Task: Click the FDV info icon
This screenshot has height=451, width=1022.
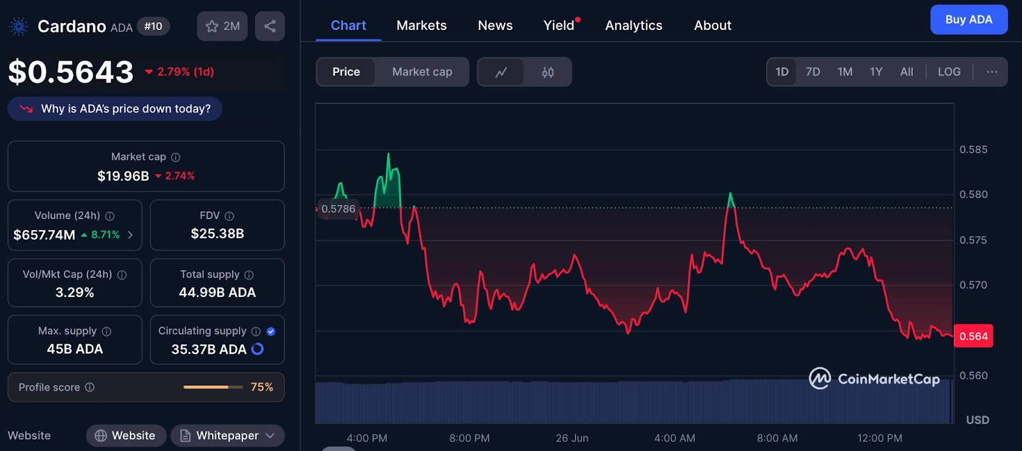Action: pos(229,216)
